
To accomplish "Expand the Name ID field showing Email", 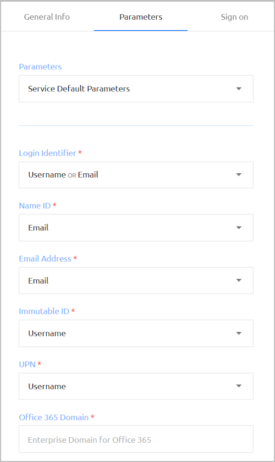I will coord(136,228).
